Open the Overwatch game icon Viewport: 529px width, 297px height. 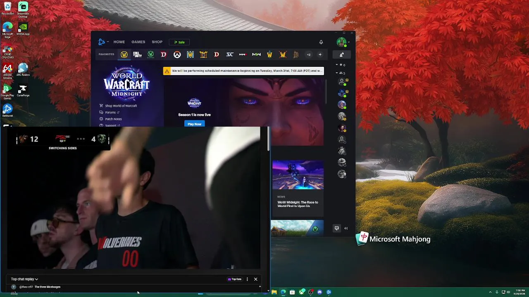pos(177,54)
